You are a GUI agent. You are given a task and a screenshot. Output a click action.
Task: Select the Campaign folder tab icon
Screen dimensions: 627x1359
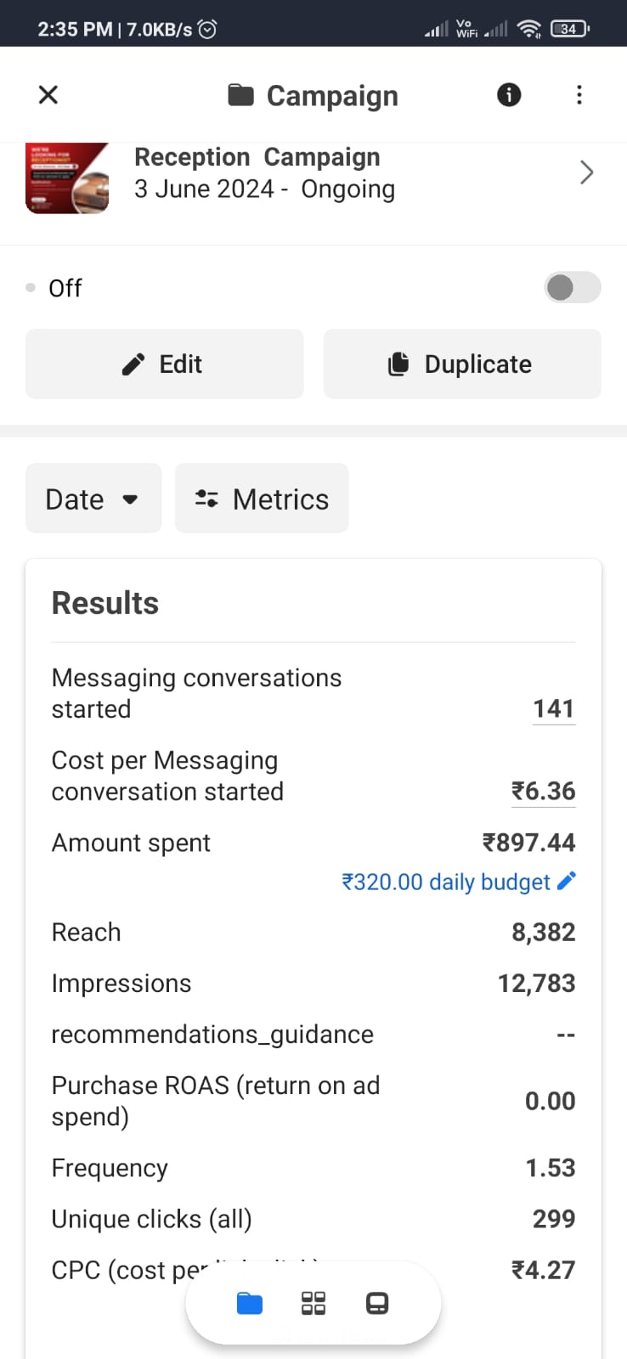(x=250, y=1303)
